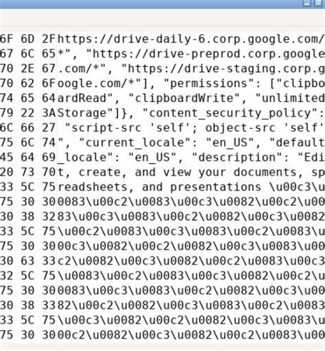The height and width of the screenshot is (351, 325).
Task: Select hex byte 2E on drive-staging row
Action: (27, 69)
